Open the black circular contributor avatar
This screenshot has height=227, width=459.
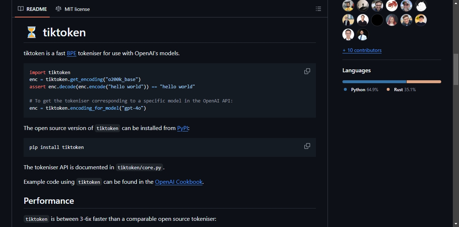click(x=377, y=20)
